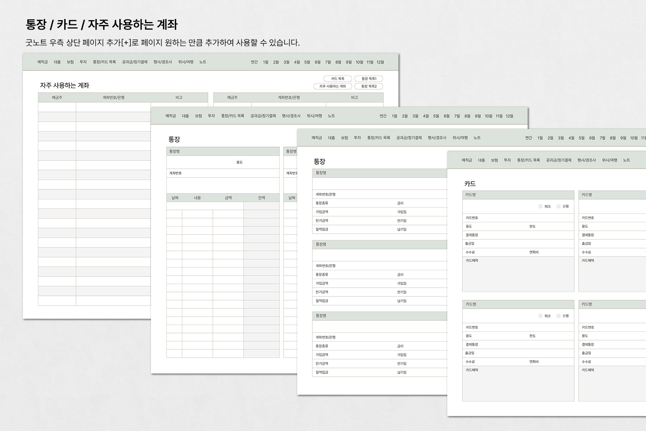Jump to 12월 on first page
The height and width of the screenshot is (431, 646).
coord(380,62)
